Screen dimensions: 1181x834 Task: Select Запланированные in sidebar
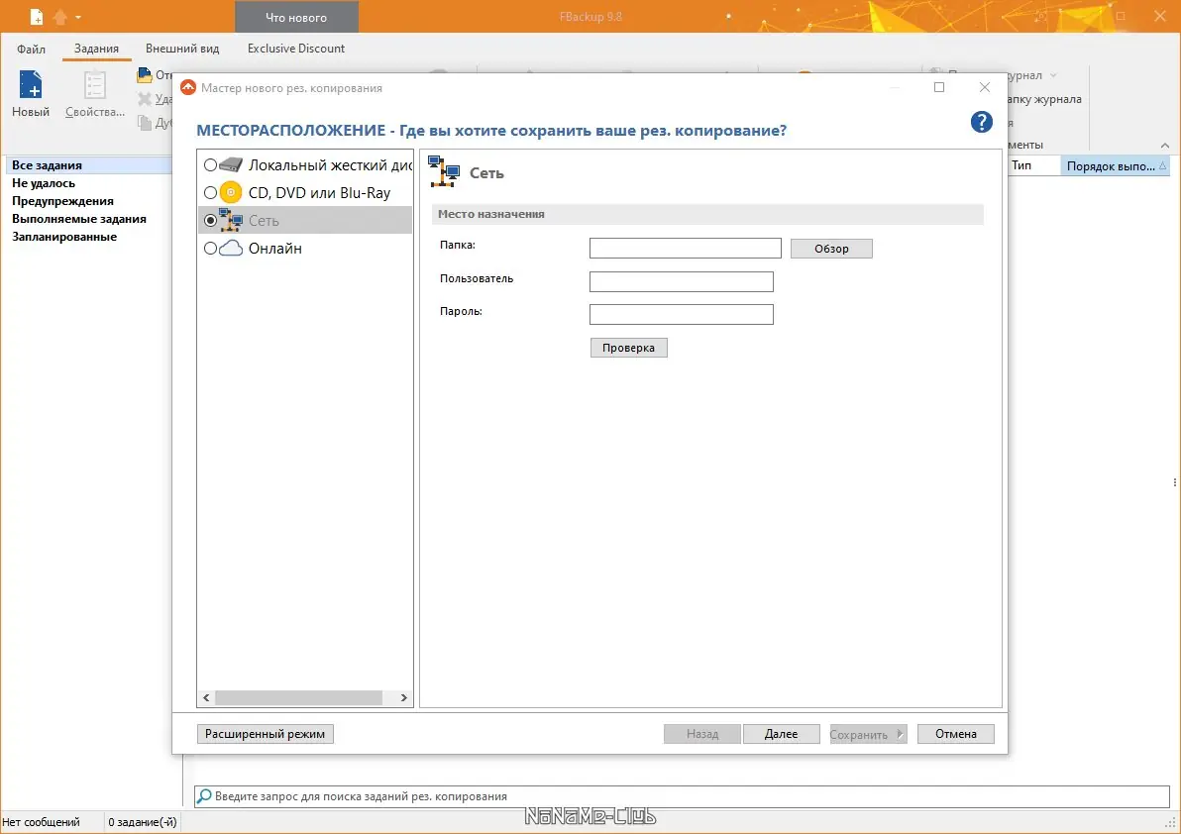pos(64,237)
